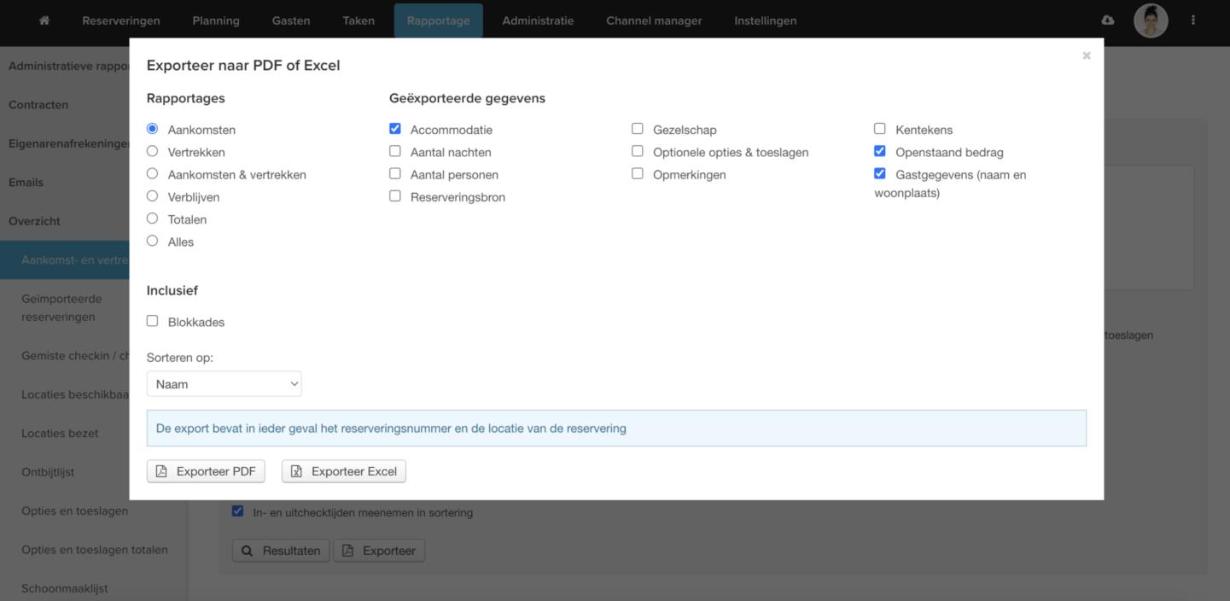This screenshot has width=1230, height=601.
Task: Expand the Contracten sidebar section
Action: point(38,105)
